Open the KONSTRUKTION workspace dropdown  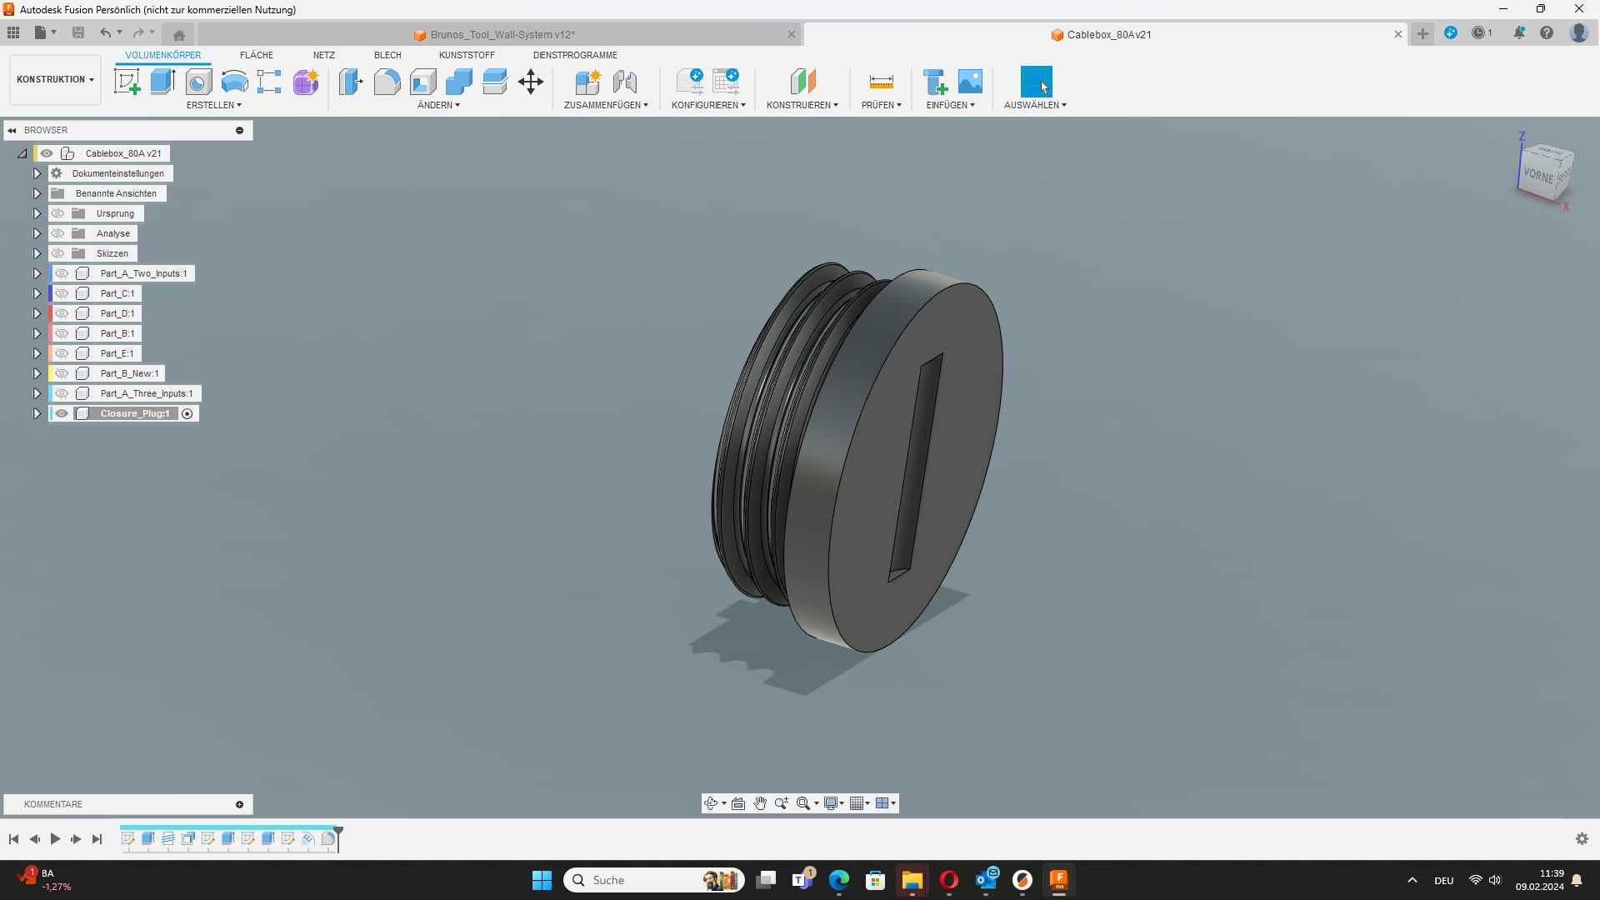pos(55,79)
